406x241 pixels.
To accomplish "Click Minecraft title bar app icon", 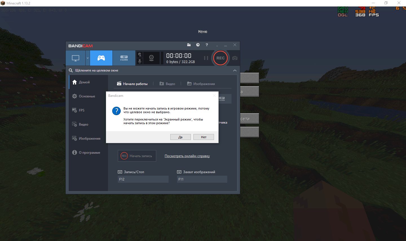I will [x=3, y=3].
